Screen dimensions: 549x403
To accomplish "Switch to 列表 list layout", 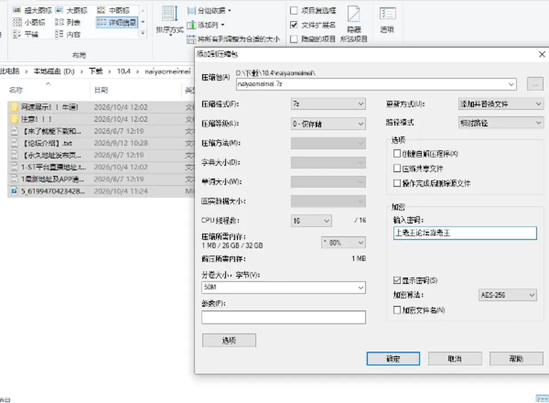I will tap(68, 22).
